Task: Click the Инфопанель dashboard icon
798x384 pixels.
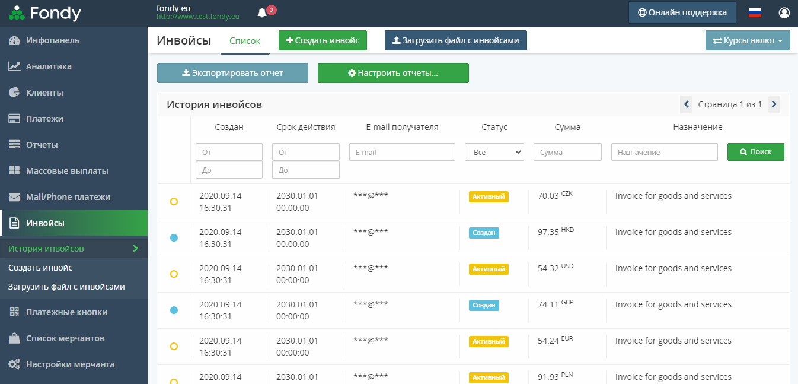Action: click(x=15, y=40)
